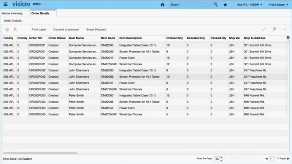Sort by Item Code column header
This screenshot has height=164, width=292.
pyautogui.click(x=108, y=38)
